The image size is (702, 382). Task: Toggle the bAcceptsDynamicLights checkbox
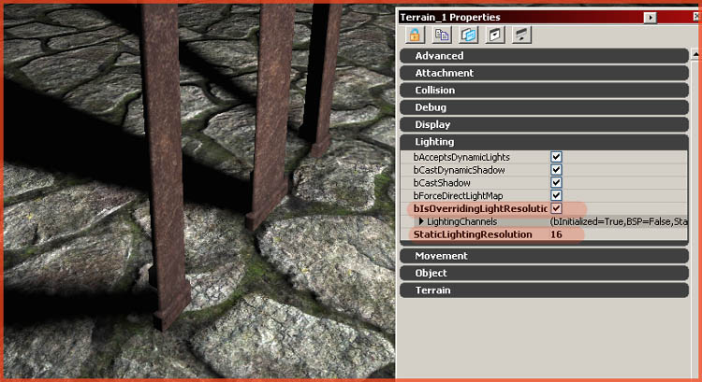pos(556,157)
